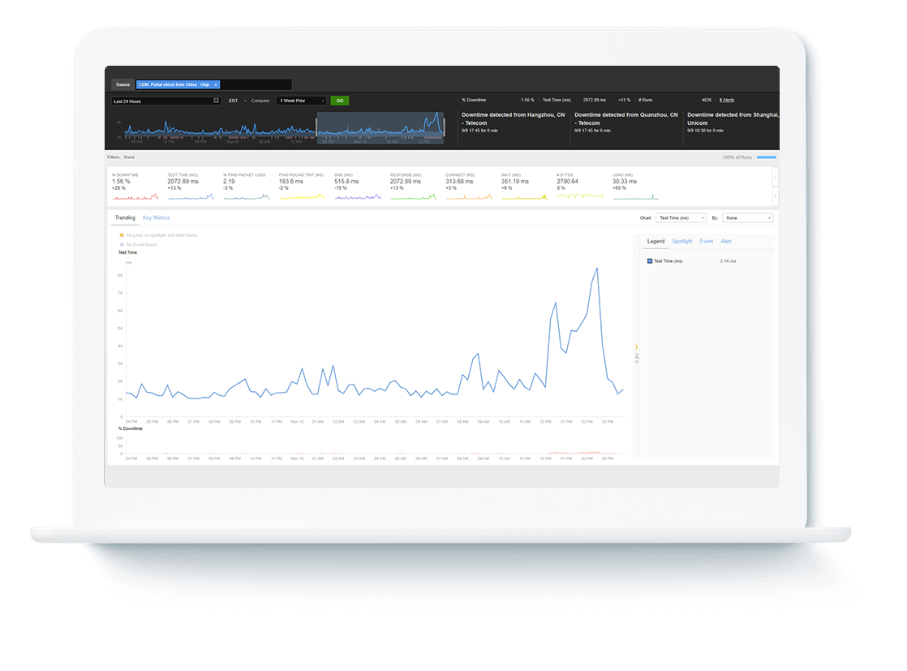Show next metric tiles with right chevron
Viewport: 907px width, 671px height.
pyautogui.click(x=776, y=196)
